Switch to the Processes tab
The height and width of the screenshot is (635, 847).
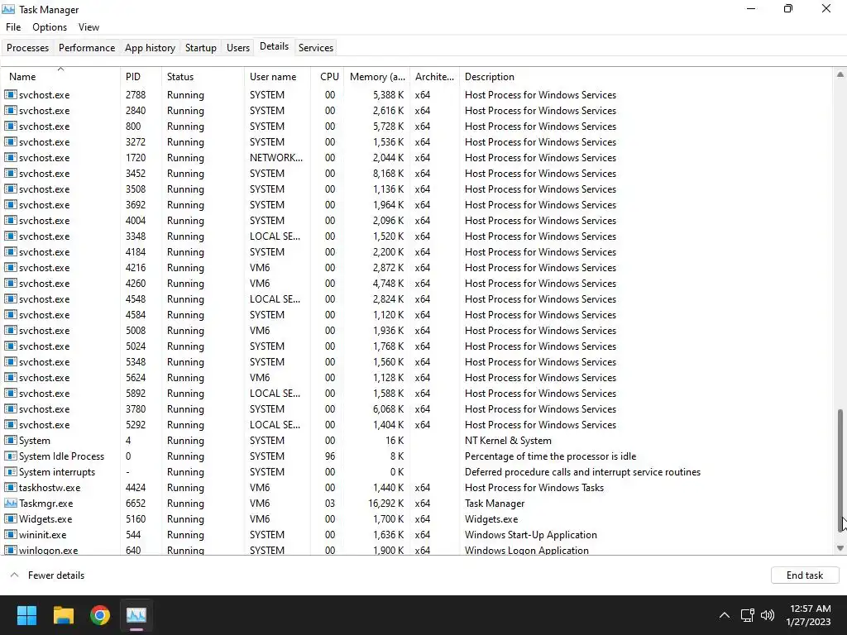click(x=27, y=47)
